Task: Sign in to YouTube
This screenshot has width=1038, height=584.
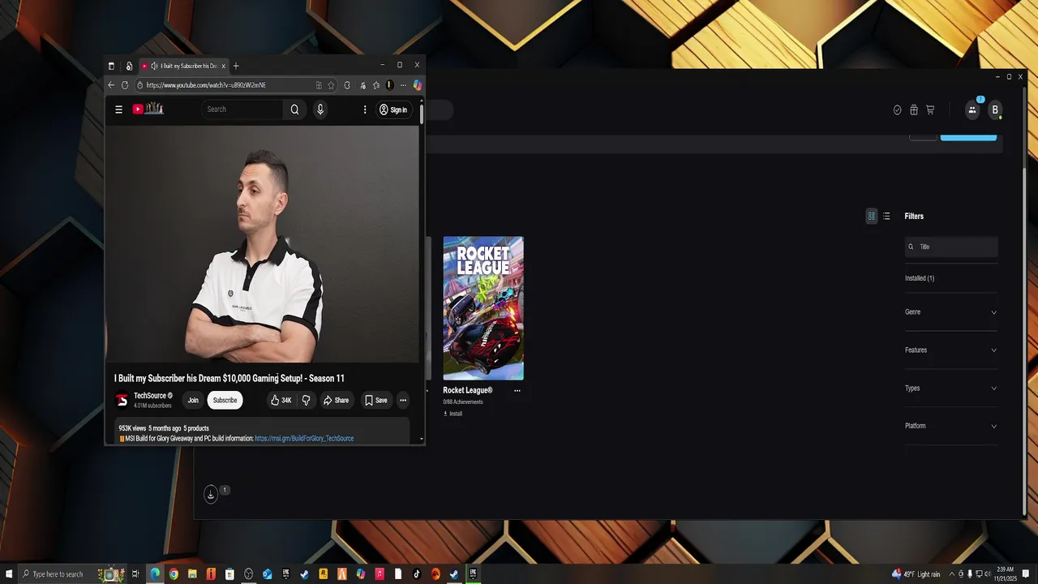Action: 393,109
